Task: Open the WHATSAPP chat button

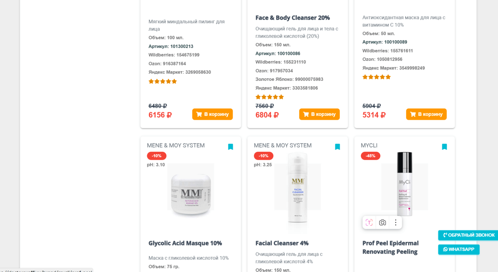Action: tap(459, 249)
